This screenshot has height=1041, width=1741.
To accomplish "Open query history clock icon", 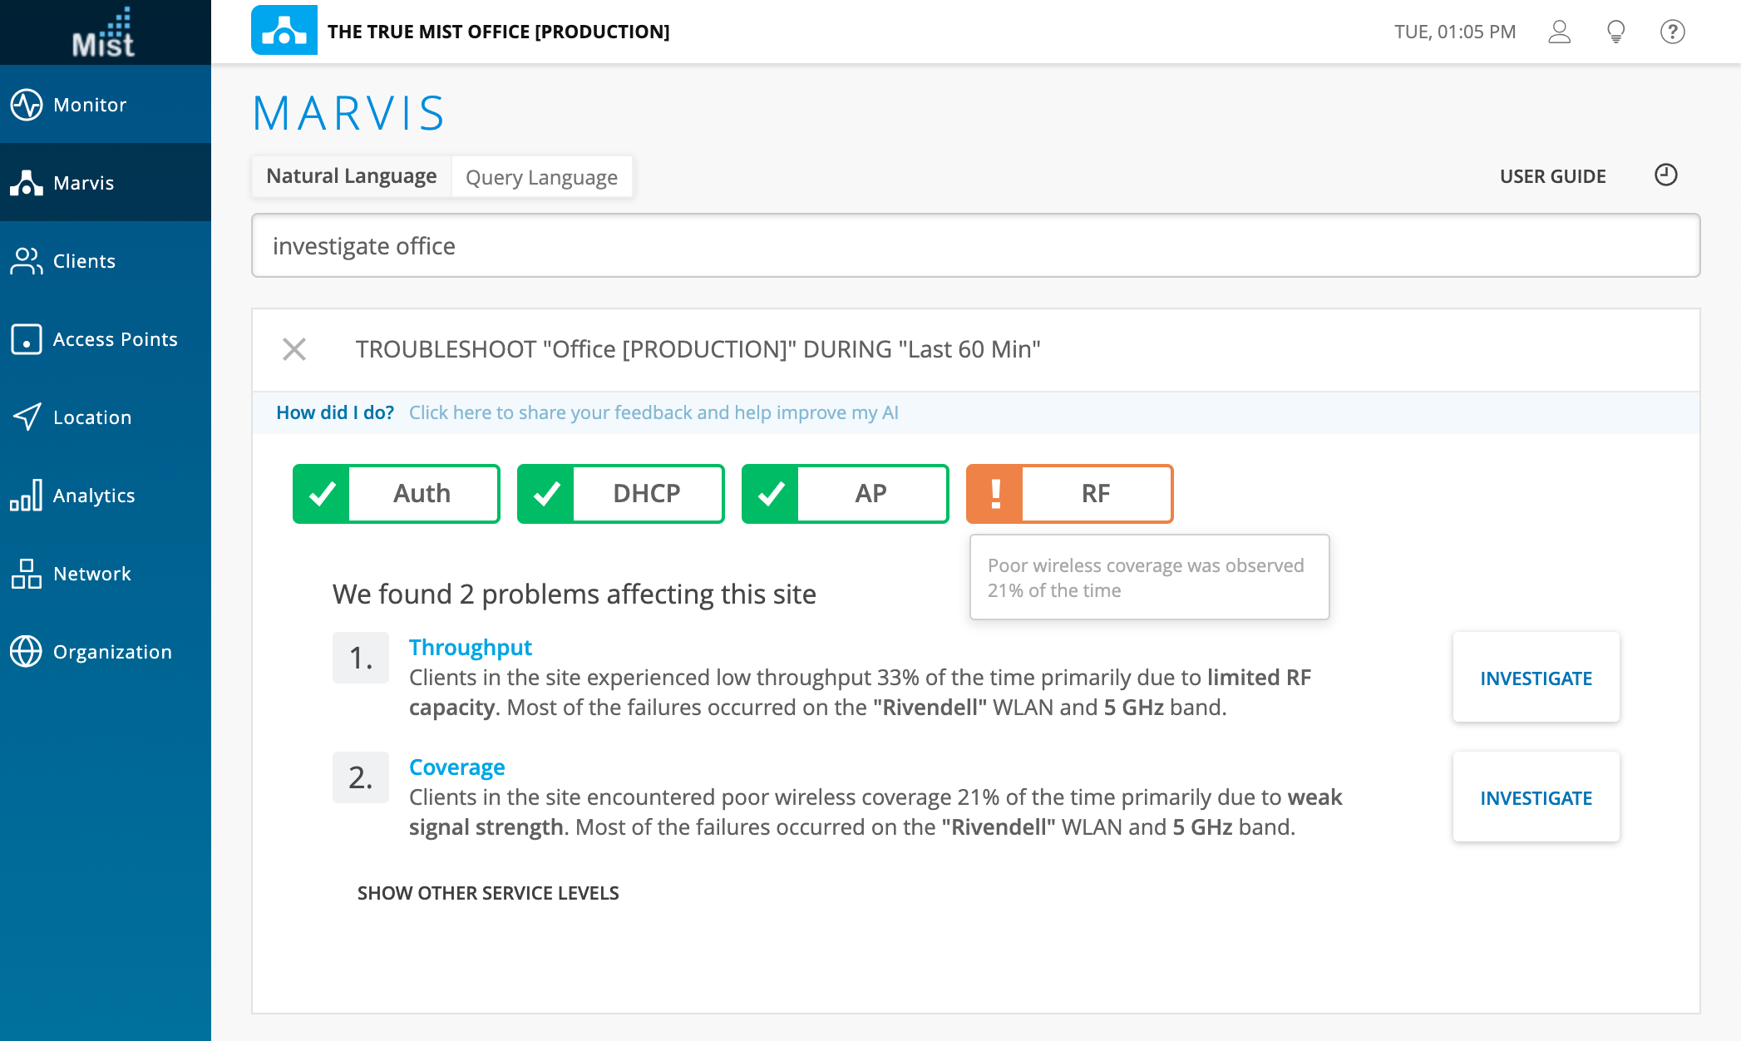I will [x=1665, y=175].
